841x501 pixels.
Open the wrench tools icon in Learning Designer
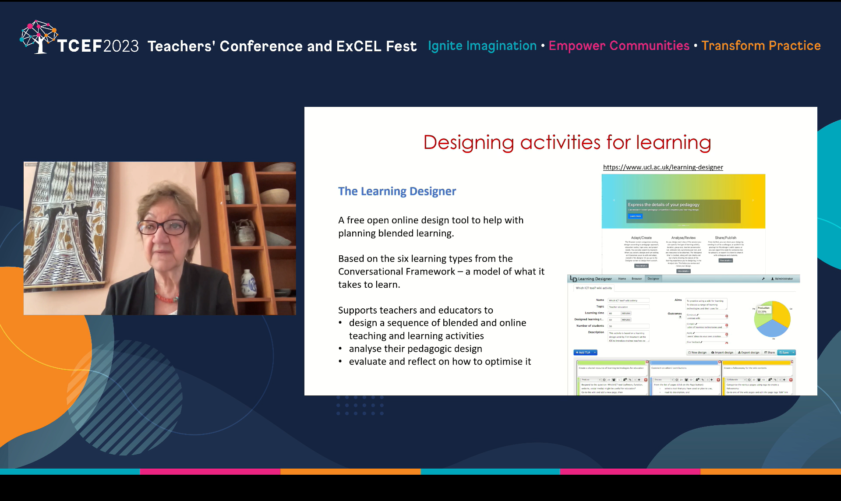coord(763,279)
